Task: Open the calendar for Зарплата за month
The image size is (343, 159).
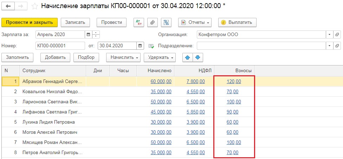Action: tap(88, 35)
